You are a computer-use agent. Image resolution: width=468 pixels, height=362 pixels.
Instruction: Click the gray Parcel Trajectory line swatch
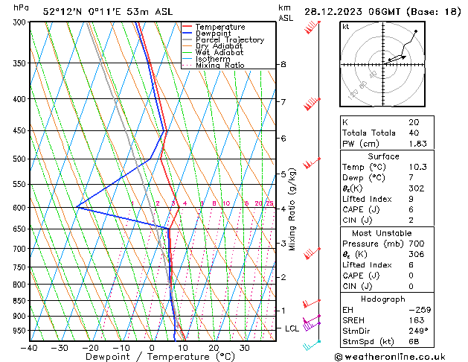point(187,39)
